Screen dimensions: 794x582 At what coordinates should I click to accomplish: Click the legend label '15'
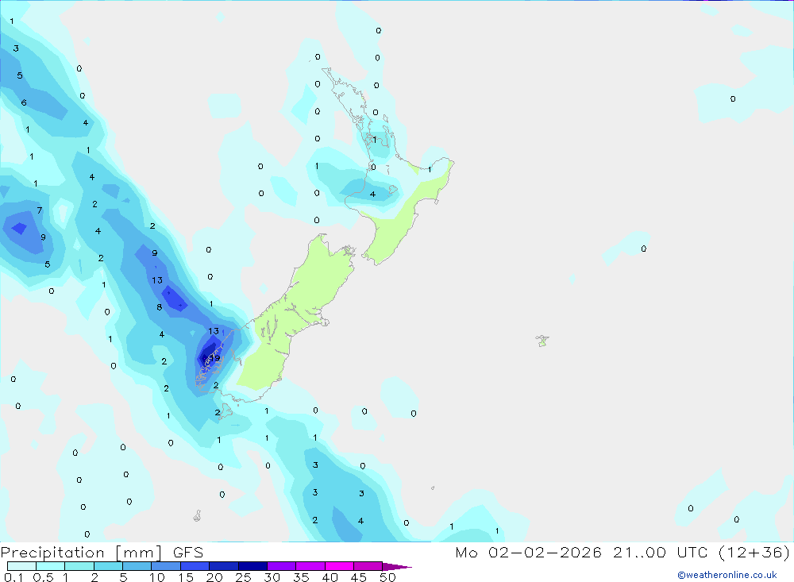[186, 577]
